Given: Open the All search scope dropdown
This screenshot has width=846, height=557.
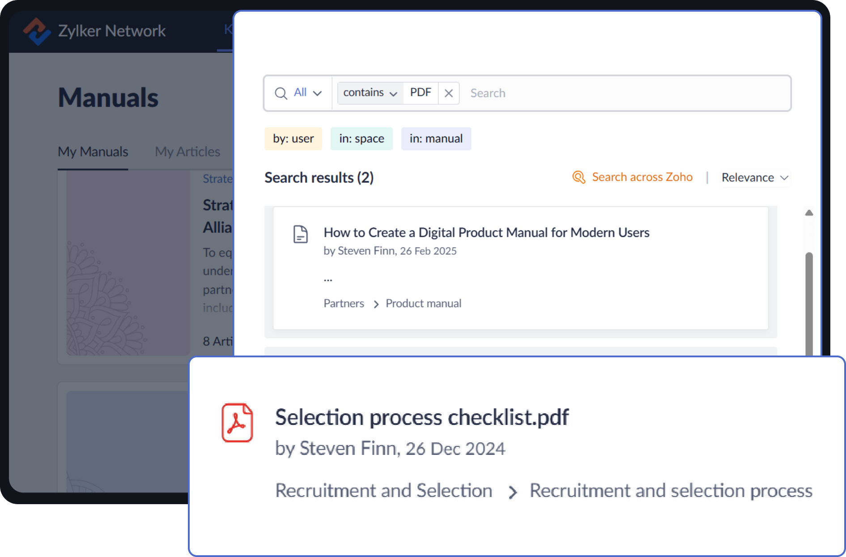Looking at the screenshot, I should pos(309,93).
